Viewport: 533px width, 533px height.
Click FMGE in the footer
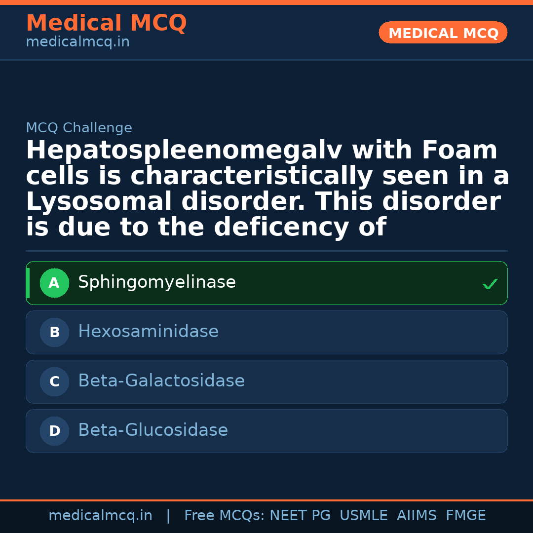point(465,516)
